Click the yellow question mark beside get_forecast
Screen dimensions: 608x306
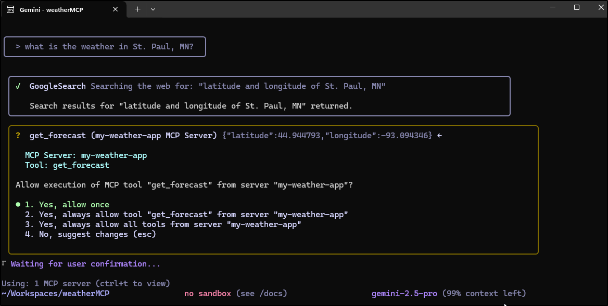18,136
